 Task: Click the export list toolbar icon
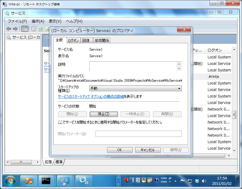pyautogui.click(x=47, y=29)
